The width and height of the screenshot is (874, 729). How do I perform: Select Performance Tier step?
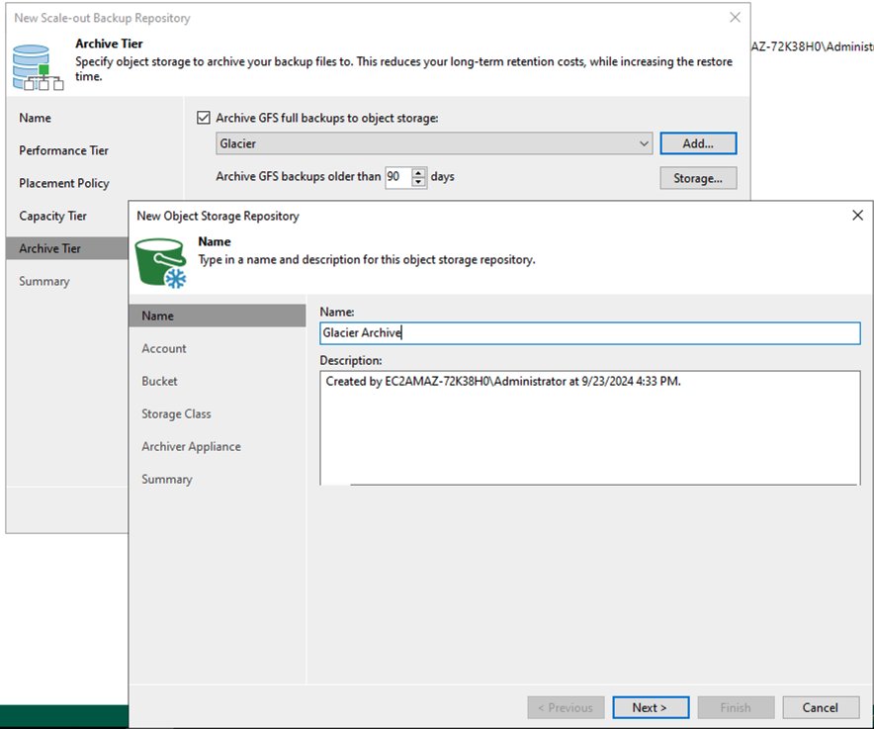tap(63, 150)
